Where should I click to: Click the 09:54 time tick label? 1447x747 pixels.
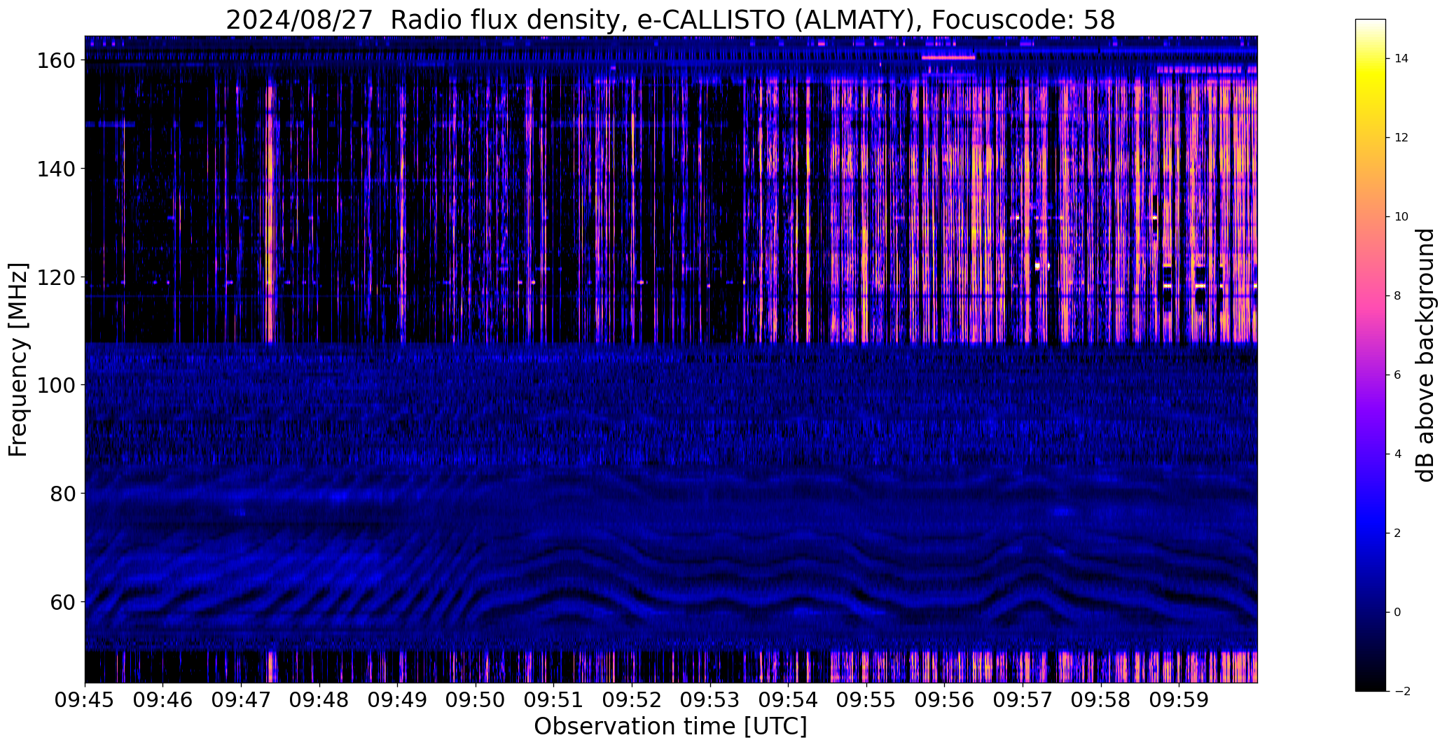[x=788, y=700]
